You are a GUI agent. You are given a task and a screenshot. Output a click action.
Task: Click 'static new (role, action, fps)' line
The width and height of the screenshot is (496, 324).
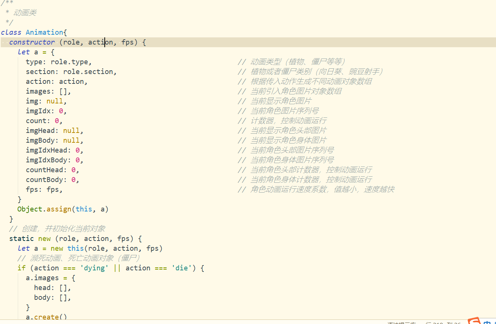[x=76, y=238]
